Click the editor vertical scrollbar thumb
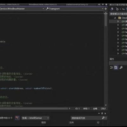 click(x=106, y=20)
